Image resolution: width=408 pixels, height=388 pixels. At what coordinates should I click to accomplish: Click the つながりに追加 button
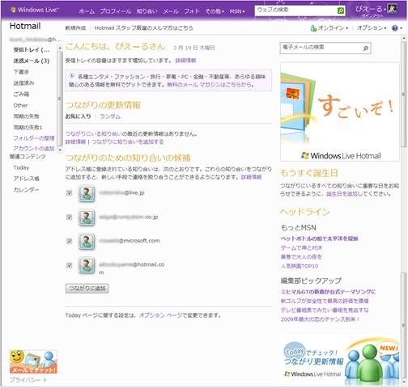[x=87, y=289]
